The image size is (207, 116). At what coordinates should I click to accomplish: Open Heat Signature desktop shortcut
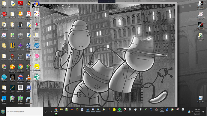pyautogui.click(x=12, y=89)
